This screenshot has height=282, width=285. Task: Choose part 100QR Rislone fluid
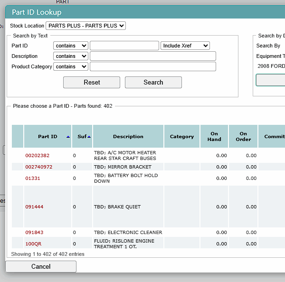[x=33, y=244]
